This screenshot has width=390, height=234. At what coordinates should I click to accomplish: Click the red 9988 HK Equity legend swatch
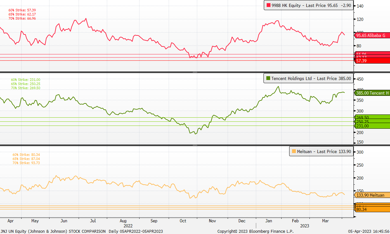tap(268, 5)
